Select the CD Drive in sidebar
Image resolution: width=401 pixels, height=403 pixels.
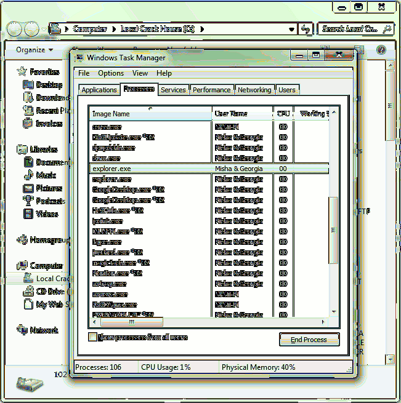46,292
